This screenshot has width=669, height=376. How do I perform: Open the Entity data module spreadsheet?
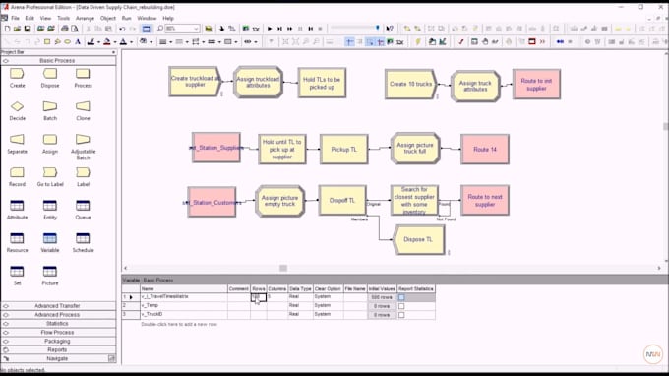[x=50, y=206]
